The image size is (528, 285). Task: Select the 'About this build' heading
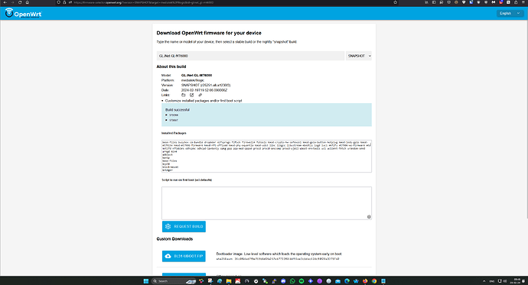[171, 66]
